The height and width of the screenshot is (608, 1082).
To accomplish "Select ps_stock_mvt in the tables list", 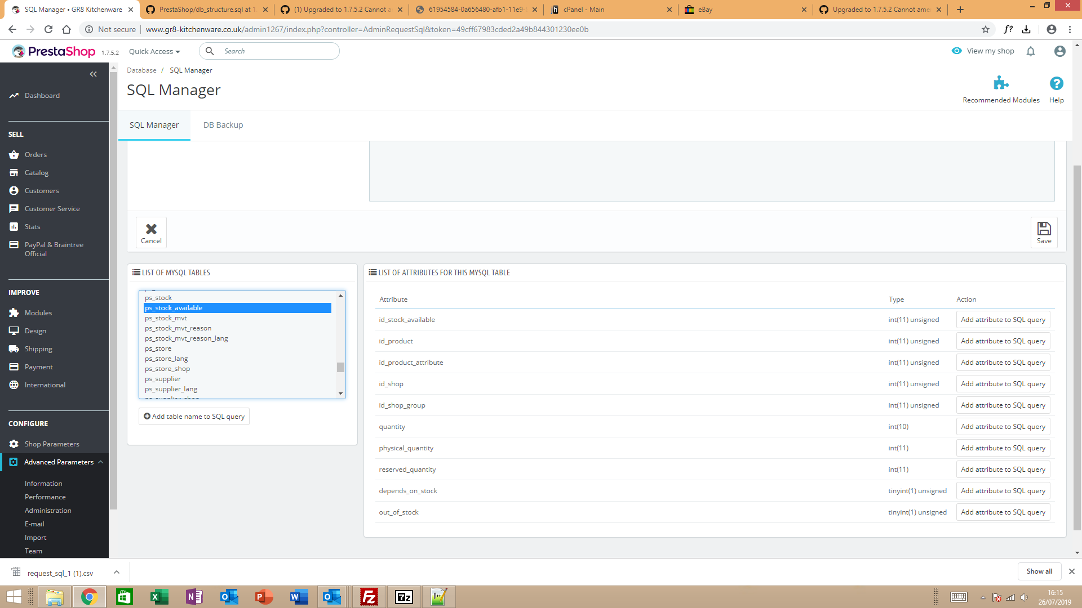I will coord(166,318).
